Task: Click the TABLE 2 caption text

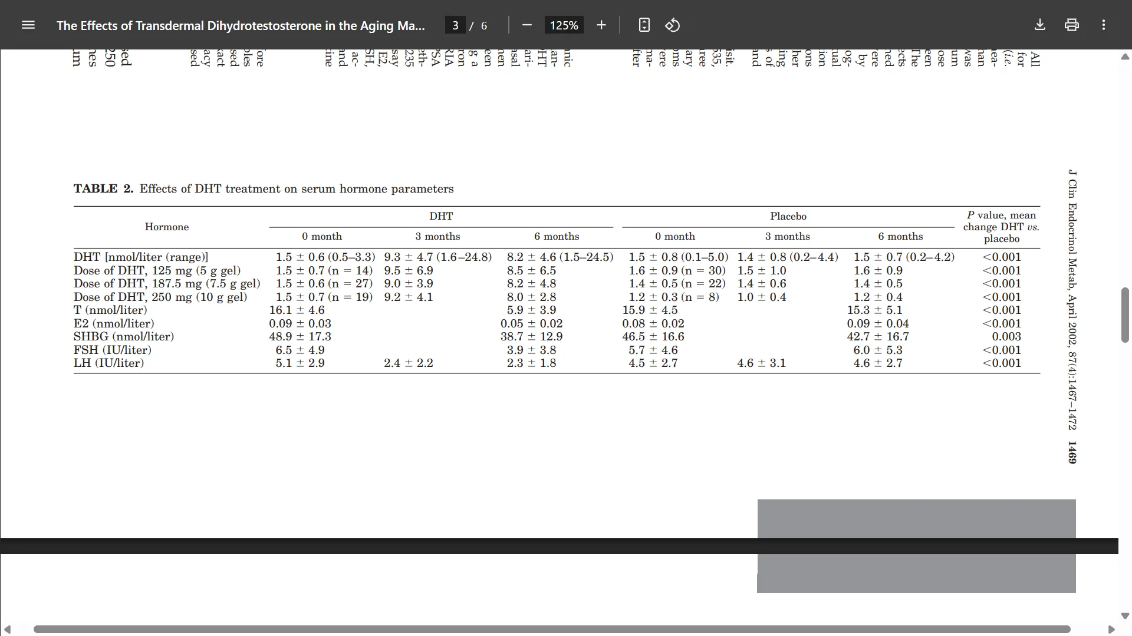Action: [263, 188]
